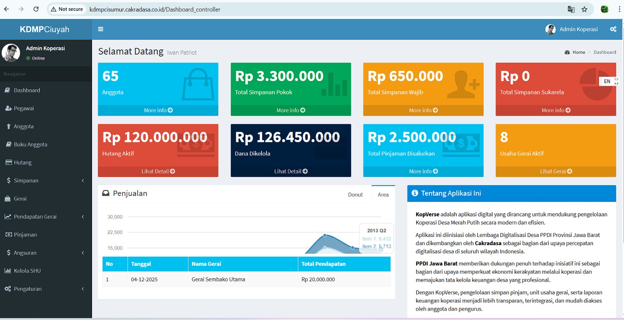Click the Gerai shopping bag sidebar icon
Image resolution: width=624 pixels, height=320 pixels.
[x=8, y=199]
